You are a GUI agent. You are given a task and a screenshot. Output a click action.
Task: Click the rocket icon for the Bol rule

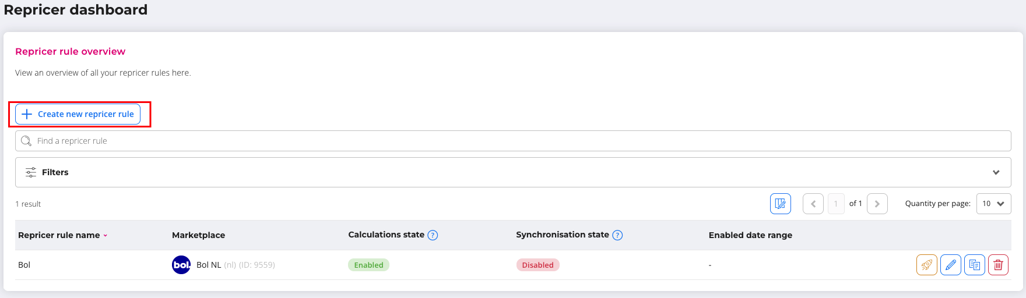[926, 265]
